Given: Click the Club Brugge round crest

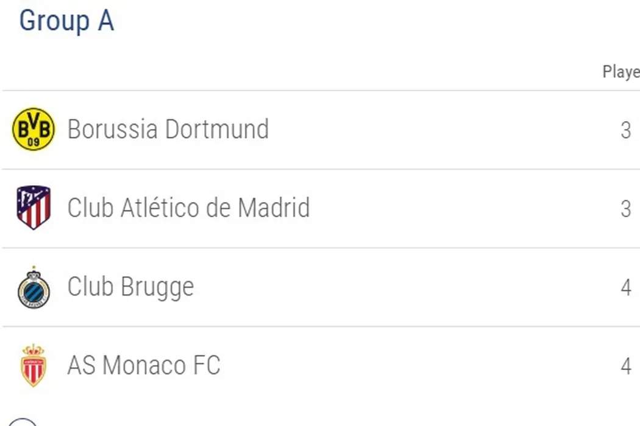Looking at the screenshot, I should (34, 287).
